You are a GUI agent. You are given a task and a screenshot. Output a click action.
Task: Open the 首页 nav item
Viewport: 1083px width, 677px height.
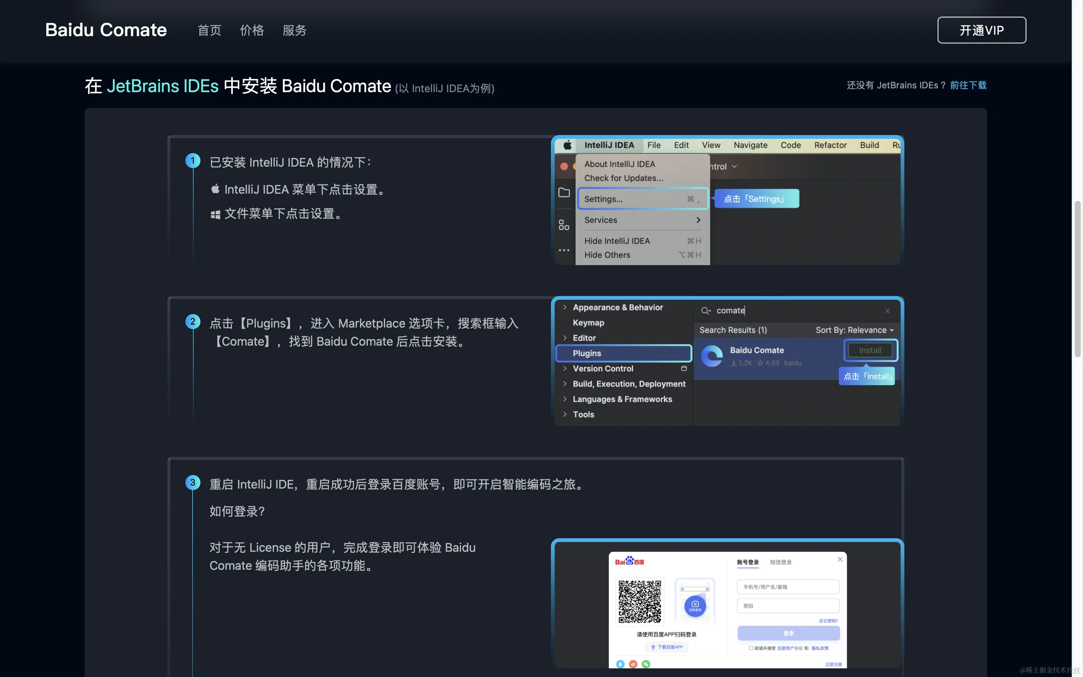(x=209, y=30)
